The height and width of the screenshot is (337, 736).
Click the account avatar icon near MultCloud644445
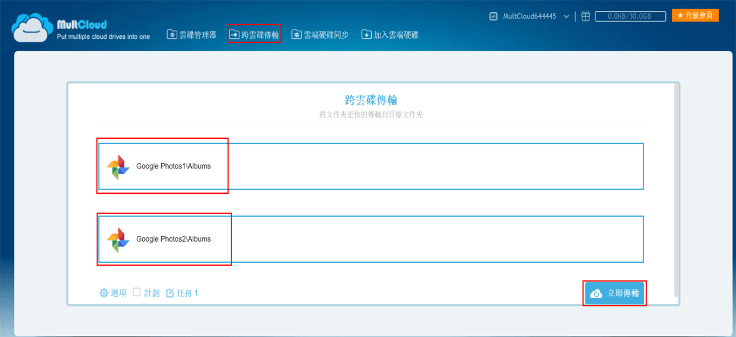493,16
